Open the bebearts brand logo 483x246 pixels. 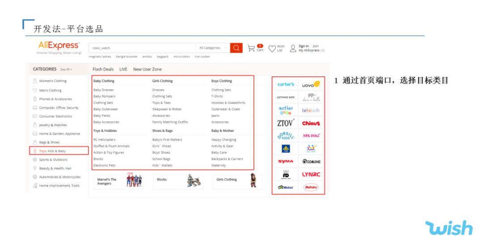click(x=311, y=110)
